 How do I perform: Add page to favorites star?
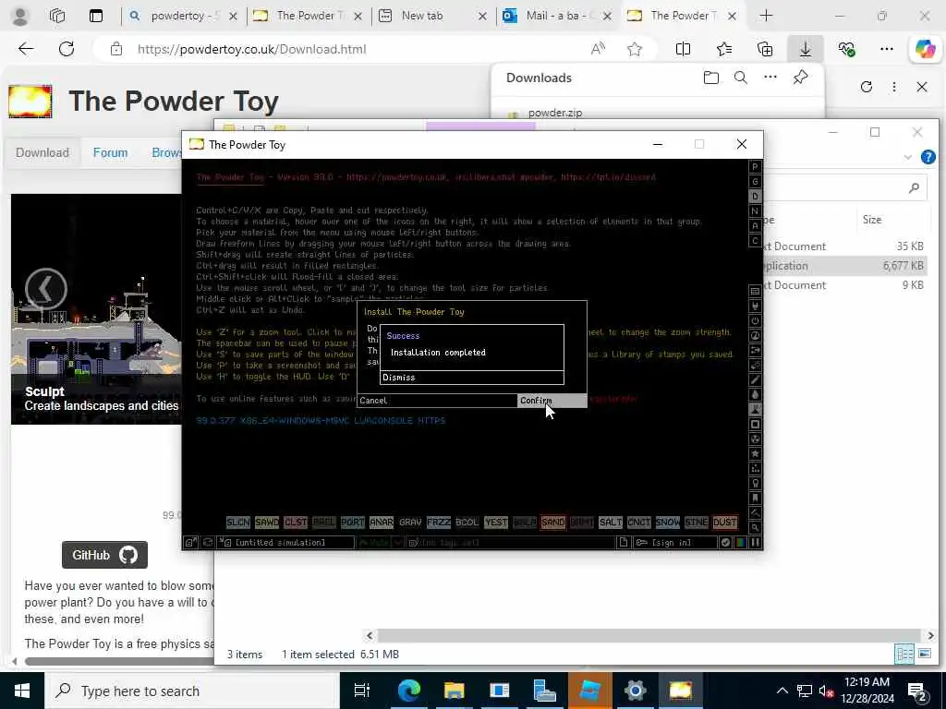634,50
